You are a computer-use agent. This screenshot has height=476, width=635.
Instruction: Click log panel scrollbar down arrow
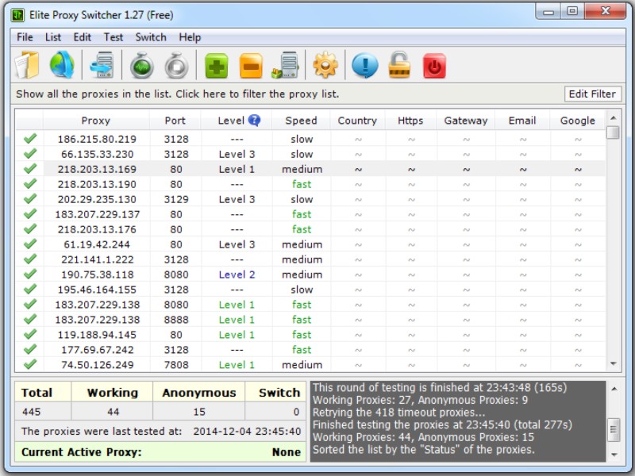click(614, 455)
